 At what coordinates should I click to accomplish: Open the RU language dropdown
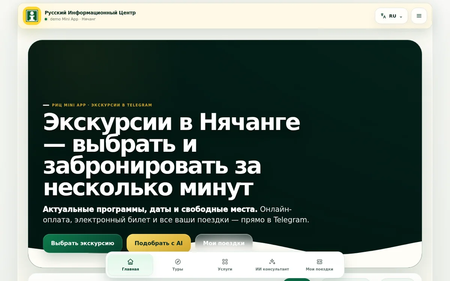pyautogui.click(x=391, y=16)
